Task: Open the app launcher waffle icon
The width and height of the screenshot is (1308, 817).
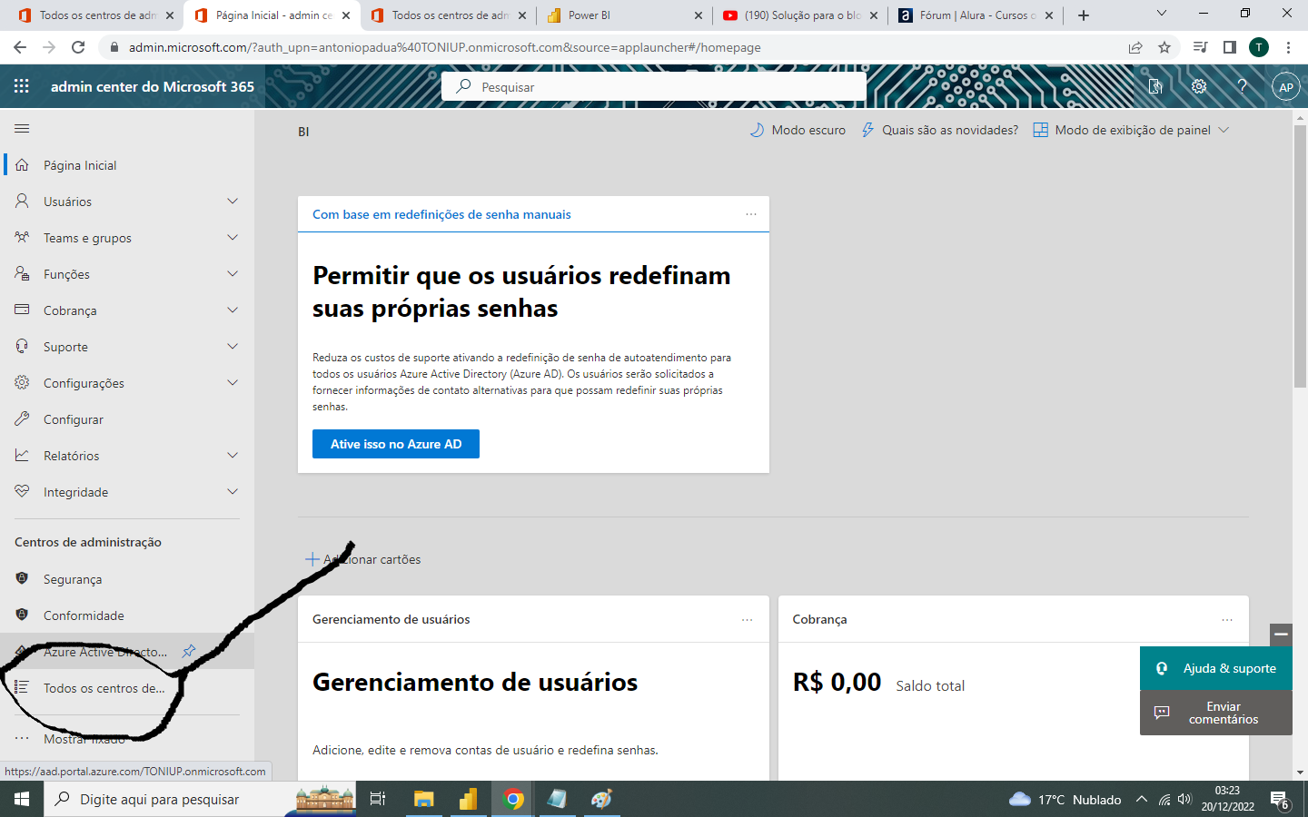Action: [x=22, y=86]
